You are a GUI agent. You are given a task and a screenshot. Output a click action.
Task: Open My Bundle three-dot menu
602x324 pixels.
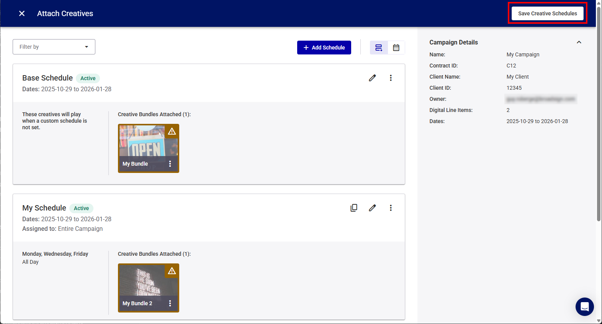pos(170,164)
